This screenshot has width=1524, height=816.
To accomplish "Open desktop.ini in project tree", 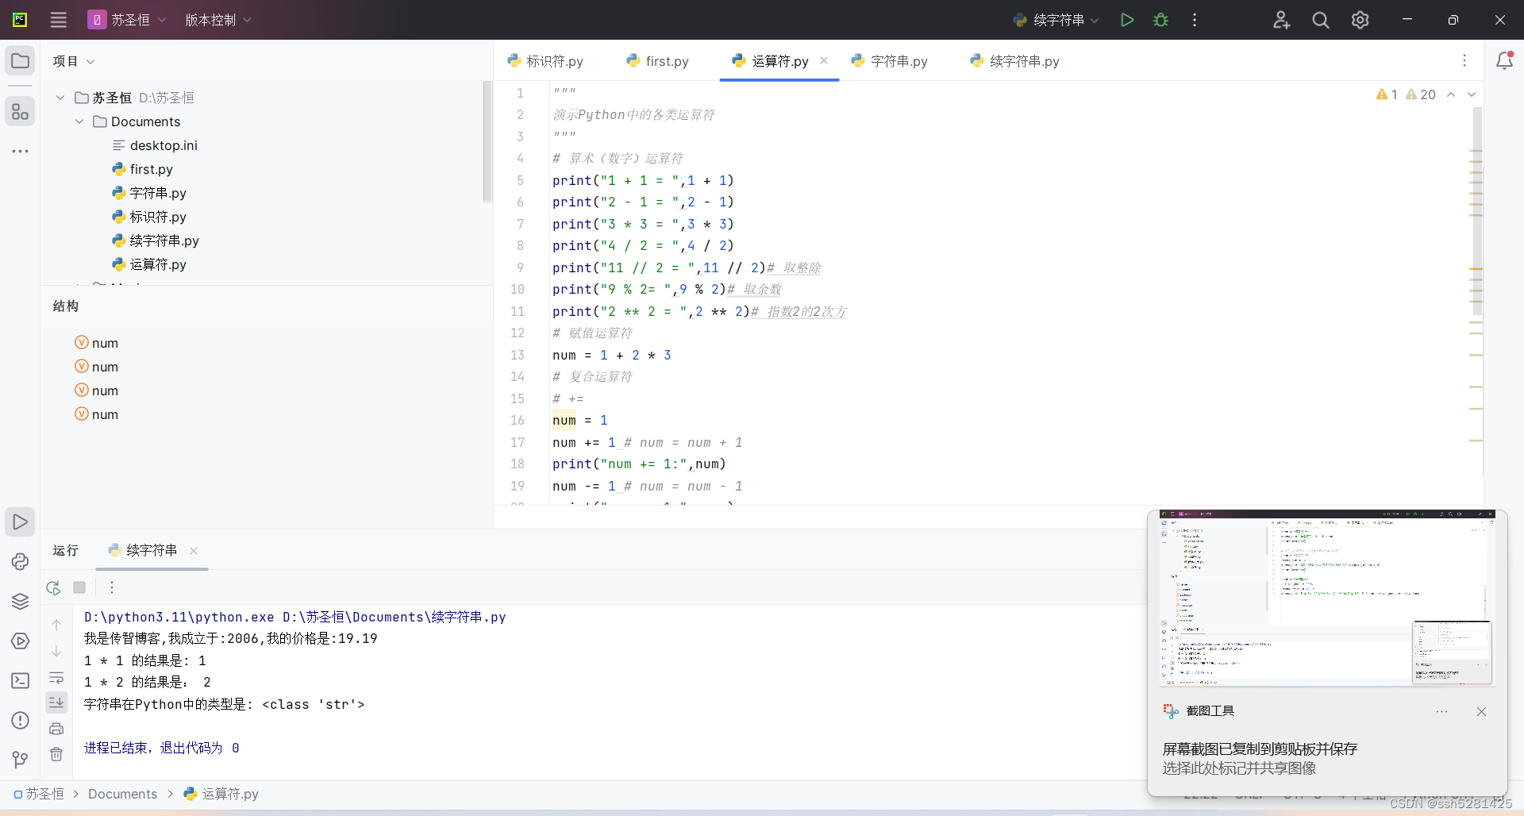I will [x=164, y=145].
